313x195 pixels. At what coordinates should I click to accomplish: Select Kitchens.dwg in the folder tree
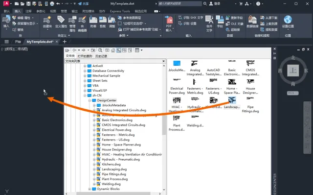(111, 165)
